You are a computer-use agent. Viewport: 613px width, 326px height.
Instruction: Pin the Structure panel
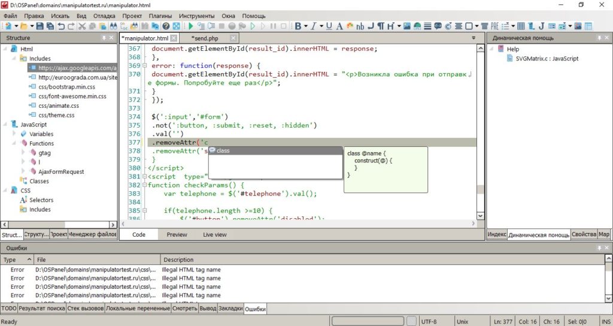[x=104, y=38]
